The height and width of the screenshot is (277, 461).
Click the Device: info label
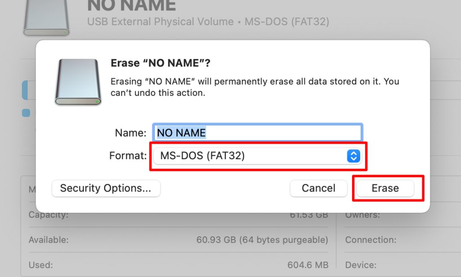pos(361,265)
